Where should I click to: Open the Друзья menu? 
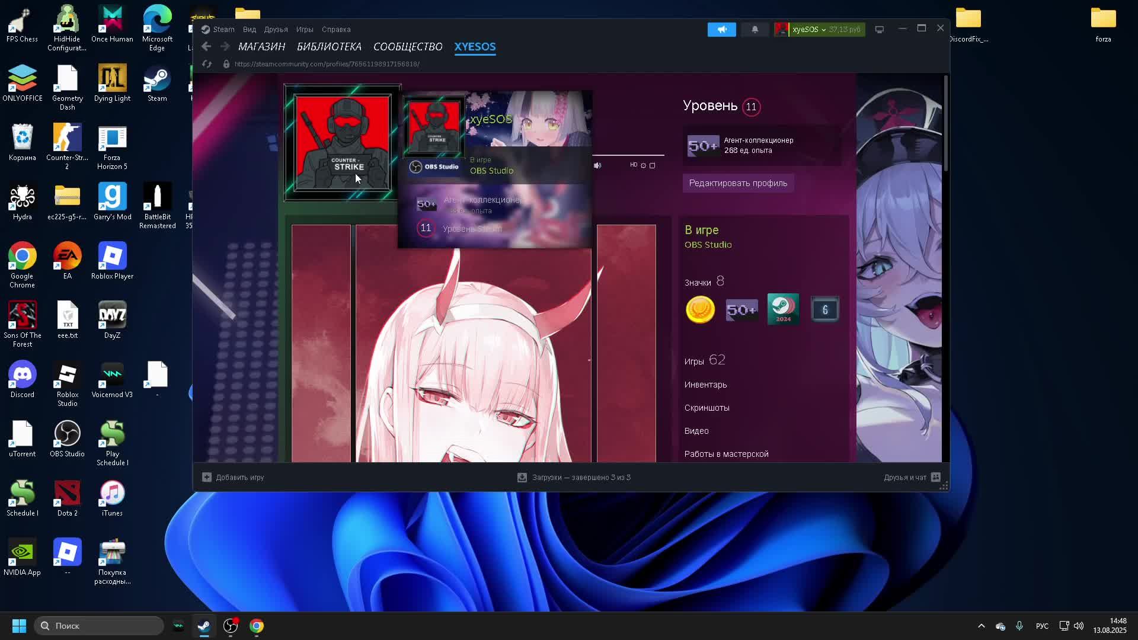[276, 30]
